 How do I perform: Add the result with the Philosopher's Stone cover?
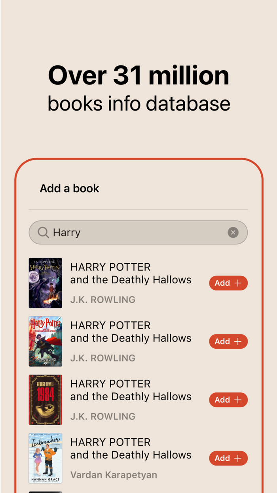228,341
